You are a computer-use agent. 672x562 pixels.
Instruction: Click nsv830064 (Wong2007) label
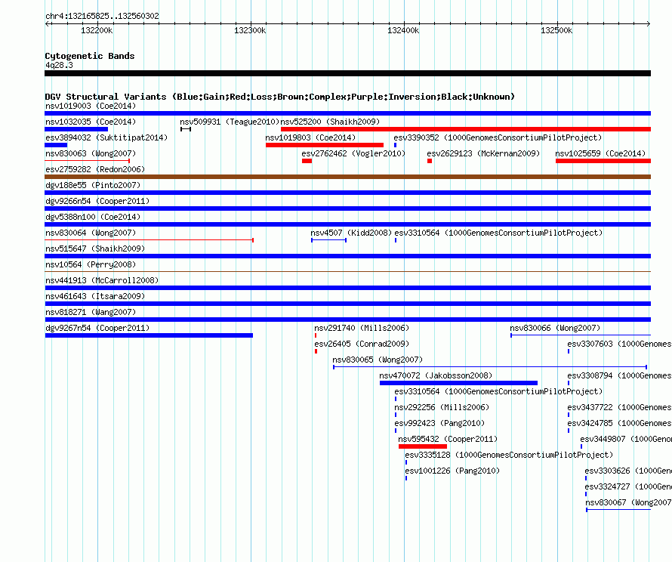coord(91,233)
